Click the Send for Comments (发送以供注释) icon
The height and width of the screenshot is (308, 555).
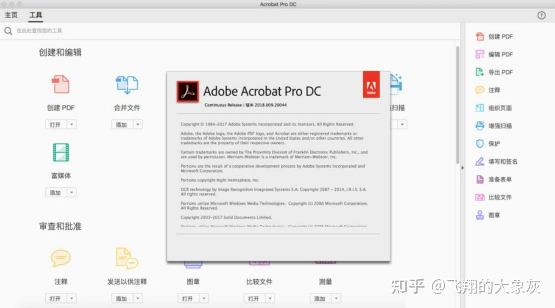(127, 258)
